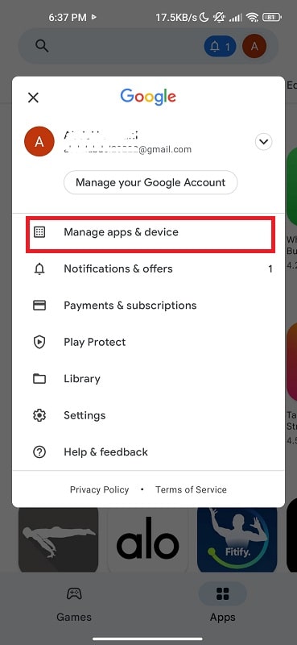Expand the account switcher chevron
Image resolution: width=297 pixels, height=645 pixels.
[264, 143]
